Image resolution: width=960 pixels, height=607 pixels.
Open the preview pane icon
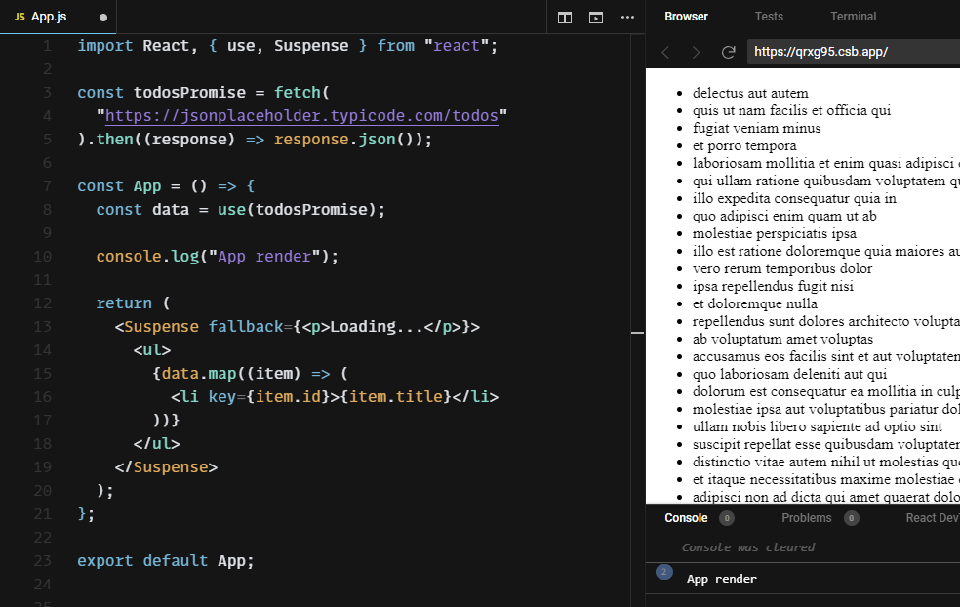(x=596, y=18)
